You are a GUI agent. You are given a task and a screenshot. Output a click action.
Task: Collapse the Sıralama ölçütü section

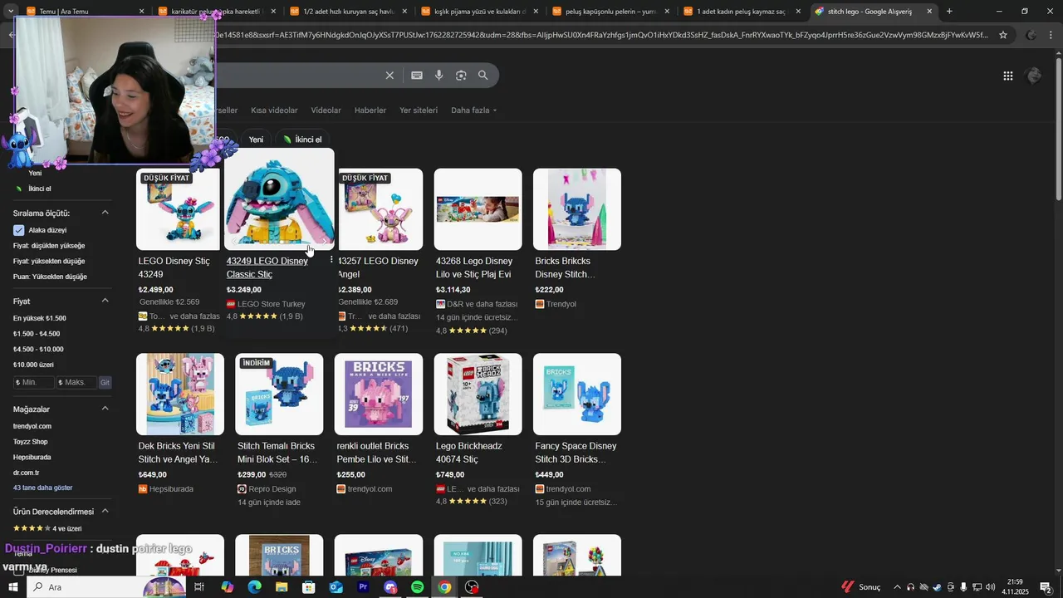[x=105, y=213]
